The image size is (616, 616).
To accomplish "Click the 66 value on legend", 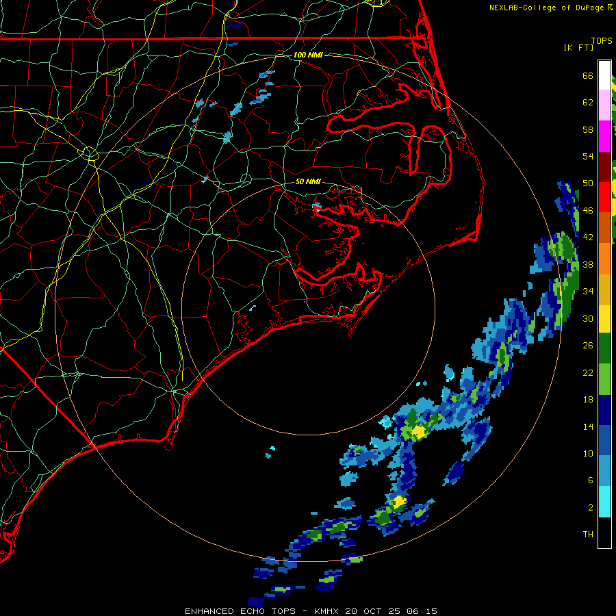I will pyautogui.click(x=588, y=75).
